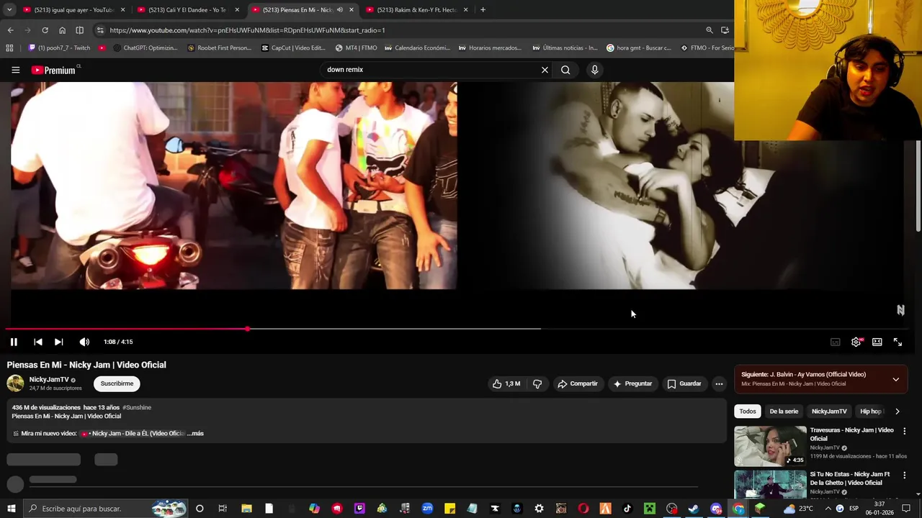
Task: Enter fullscreen on the video player
Action: [x=898, y=342]
